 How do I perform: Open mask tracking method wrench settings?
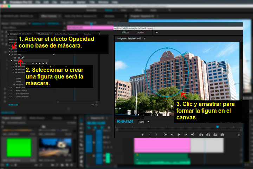tap(46, 63)
